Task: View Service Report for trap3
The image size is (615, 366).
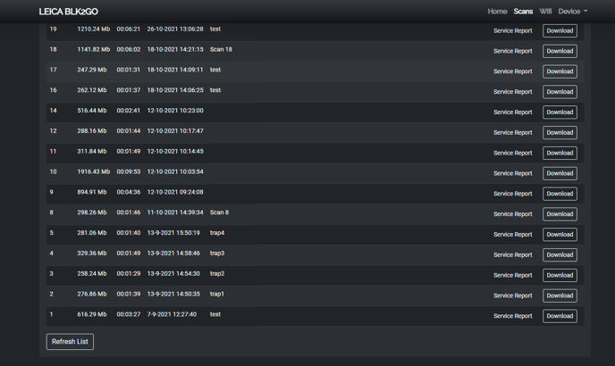Action: click(x=512, y=255)
